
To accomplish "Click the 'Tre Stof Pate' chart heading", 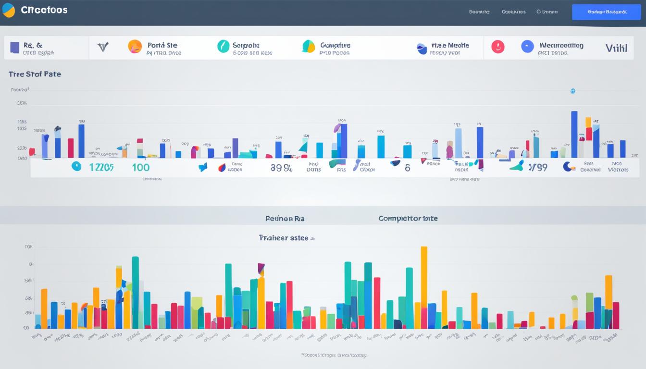I will point(35,74).
